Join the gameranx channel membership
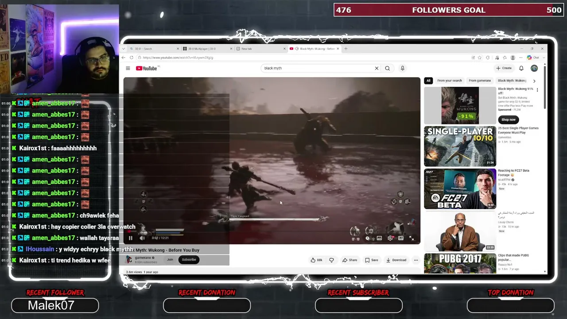This screenshot has width=567, height=319. pos(170,260)
